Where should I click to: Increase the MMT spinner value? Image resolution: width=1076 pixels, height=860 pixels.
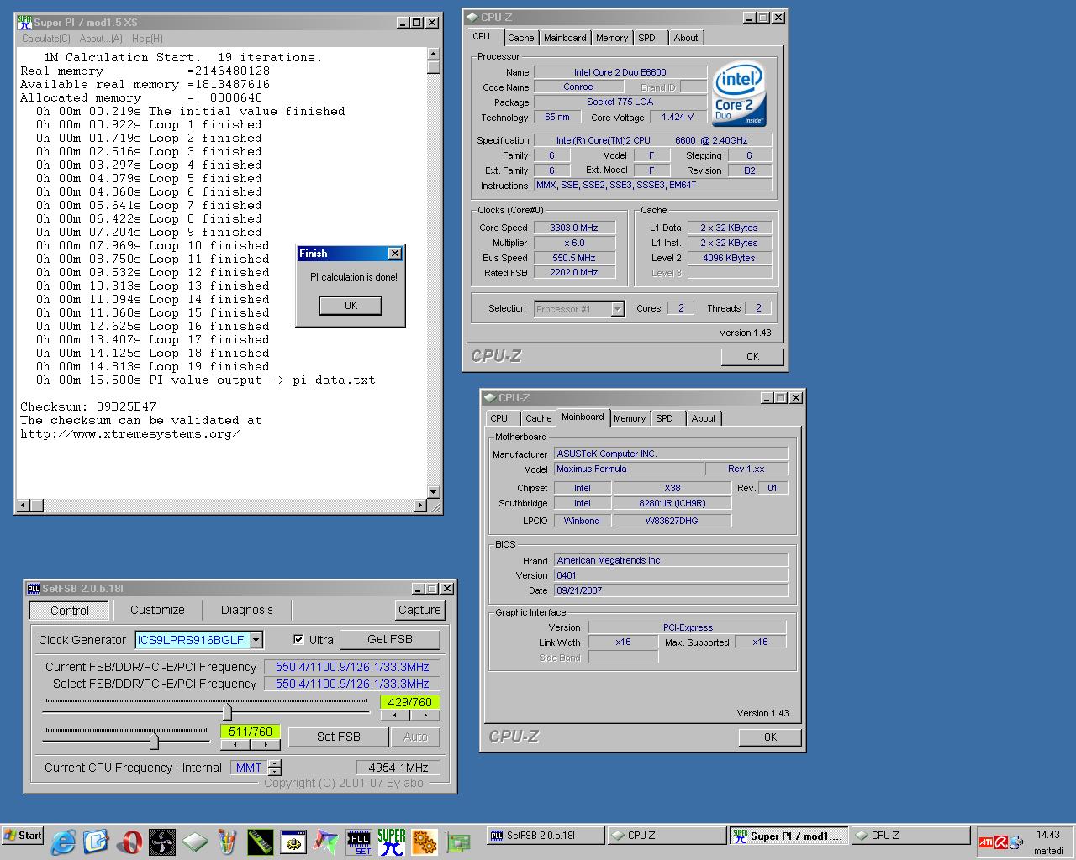275,763
